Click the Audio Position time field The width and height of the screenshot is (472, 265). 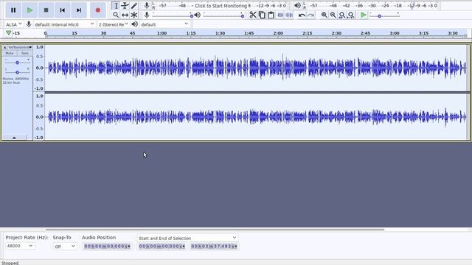coord(107,247)
